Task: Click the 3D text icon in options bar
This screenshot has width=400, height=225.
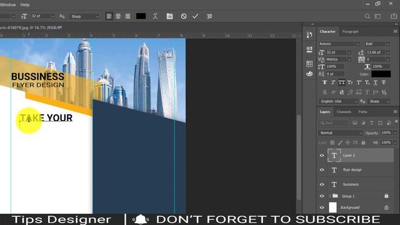Action: [x=209, y=16]
